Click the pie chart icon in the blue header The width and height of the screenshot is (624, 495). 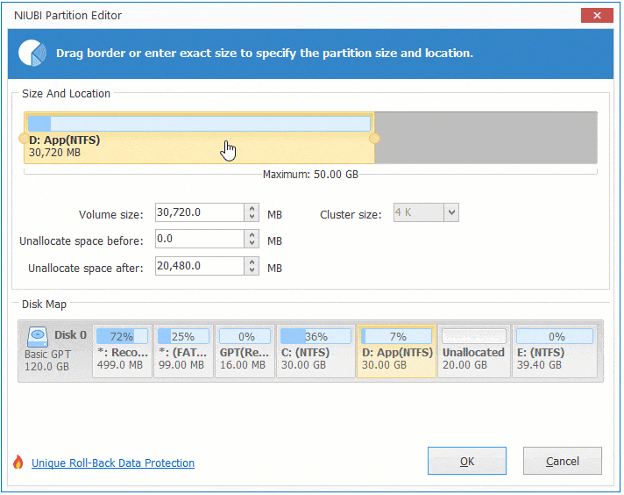click(x=32, y=54)
